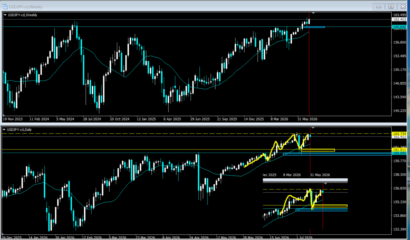The width and height of the screenshot is (410, 240).
Task: Click the USDJPY-cd,Weekly title bar text
Action: pyautogui.click(x=26, y=7)
